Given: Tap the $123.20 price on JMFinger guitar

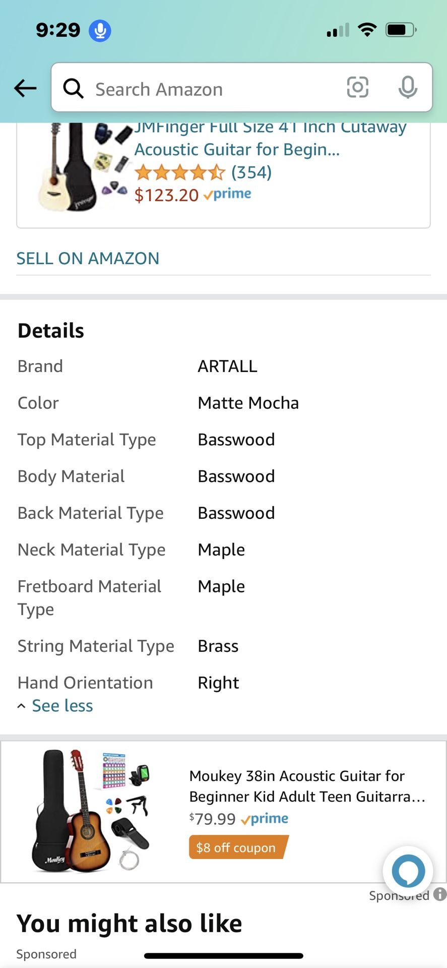Looking at the screenshot, I should click(x=166, y=195).
